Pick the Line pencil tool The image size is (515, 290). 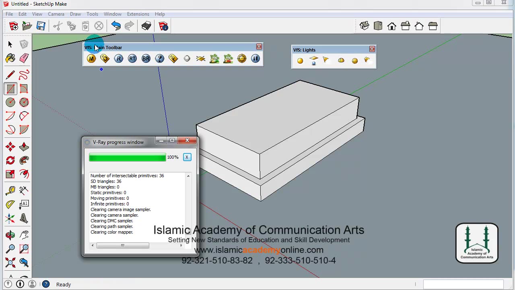tap(10, 75)
